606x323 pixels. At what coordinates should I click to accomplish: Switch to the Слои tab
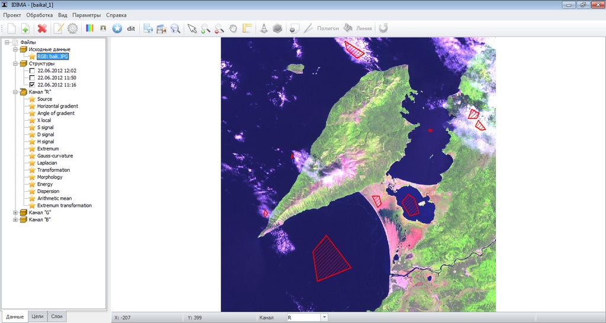pos(57,317)
